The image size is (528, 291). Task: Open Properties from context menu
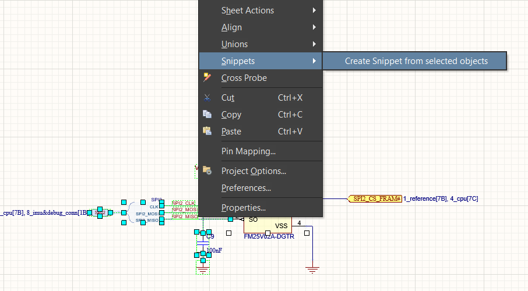pyautogui.click(x=244, y=208)
